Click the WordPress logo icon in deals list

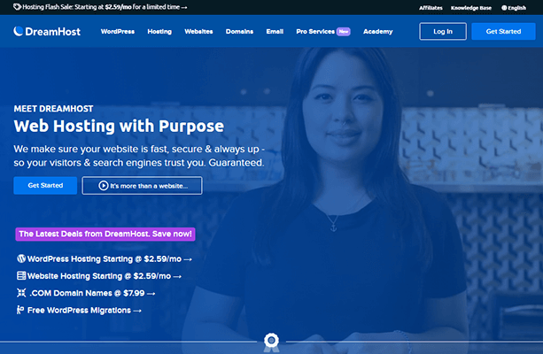pyautogui.click(x=21, y=258)
